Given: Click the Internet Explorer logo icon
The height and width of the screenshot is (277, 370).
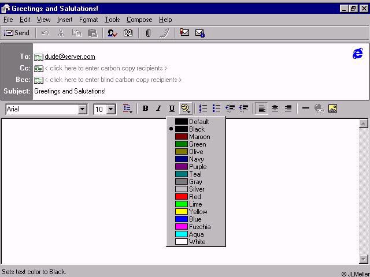Looking at the screenshot, I should pos(358,54).
